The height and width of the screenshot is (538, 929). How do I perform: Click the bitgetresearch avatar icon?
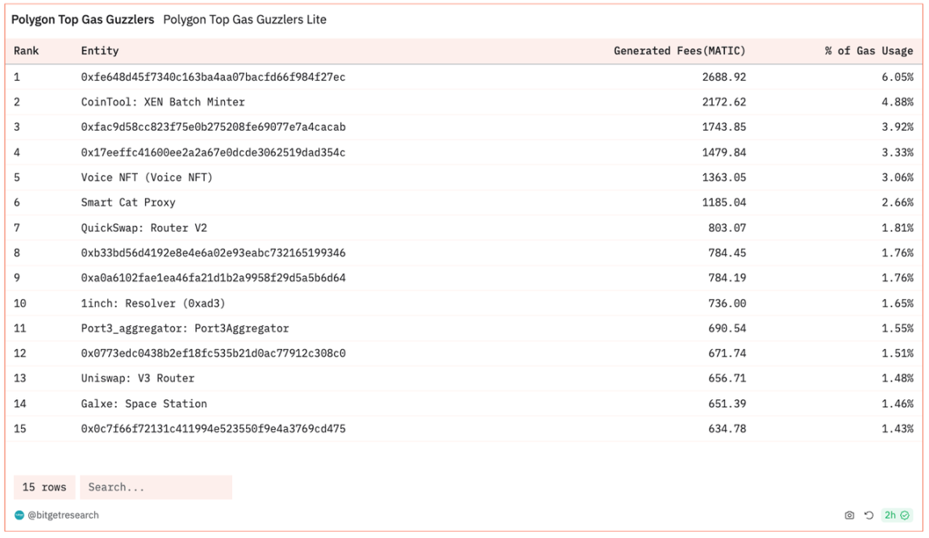[x=19, y=515]
